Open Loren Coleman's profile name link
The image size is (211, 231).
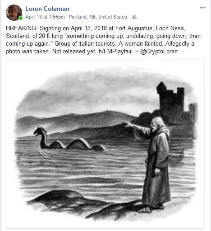[47, 9]
